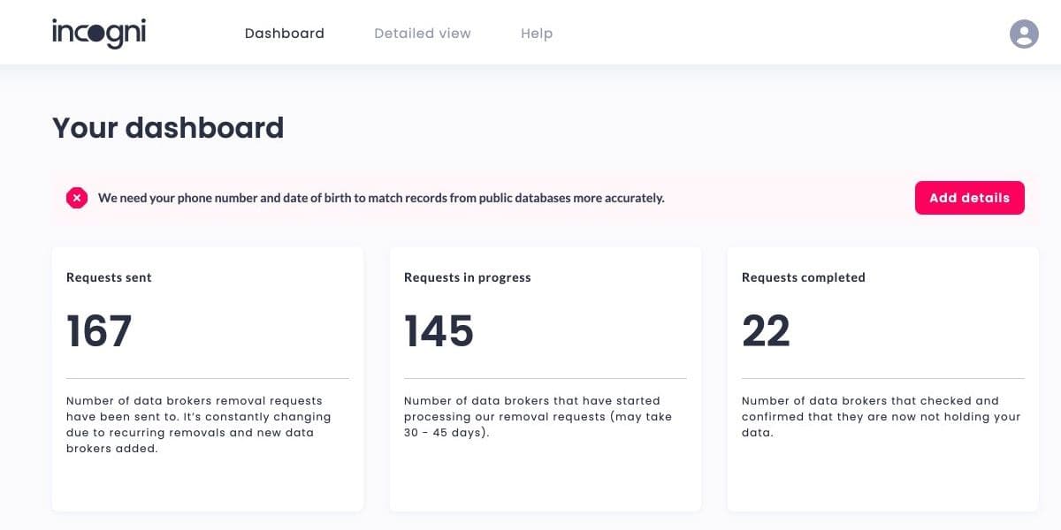Click the Incogni logo

tap(99, 33)
